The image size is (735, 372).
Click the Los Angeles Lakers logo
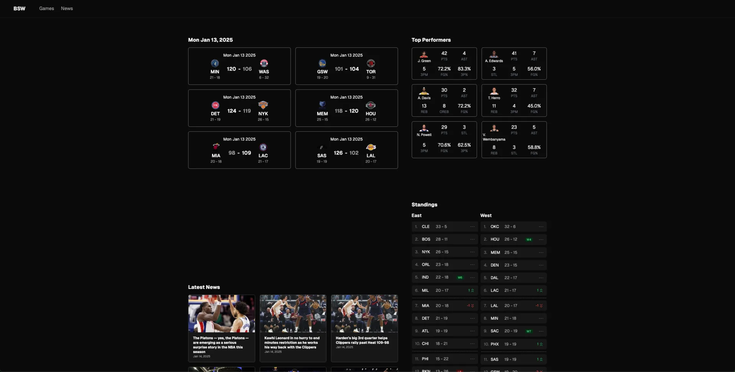[371, 147]
